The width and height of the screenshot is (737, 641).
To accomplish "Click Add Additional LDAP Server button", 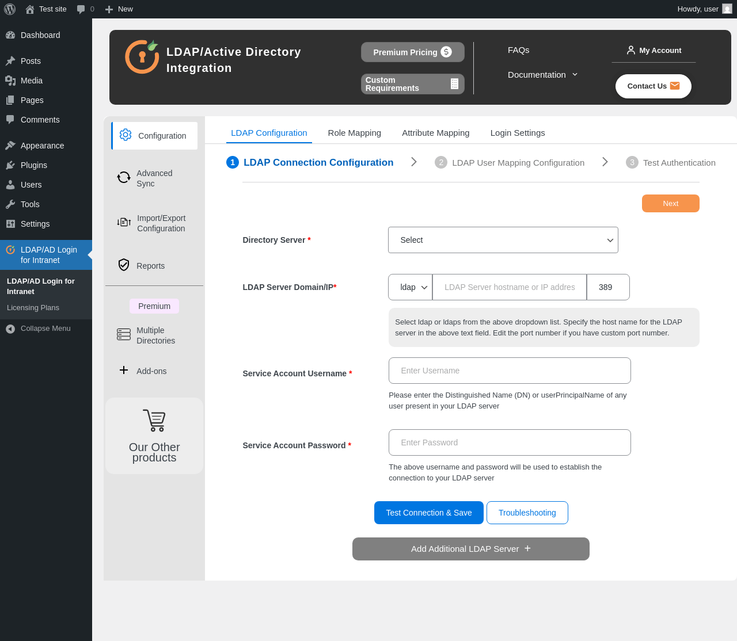I will coord(471,549).
